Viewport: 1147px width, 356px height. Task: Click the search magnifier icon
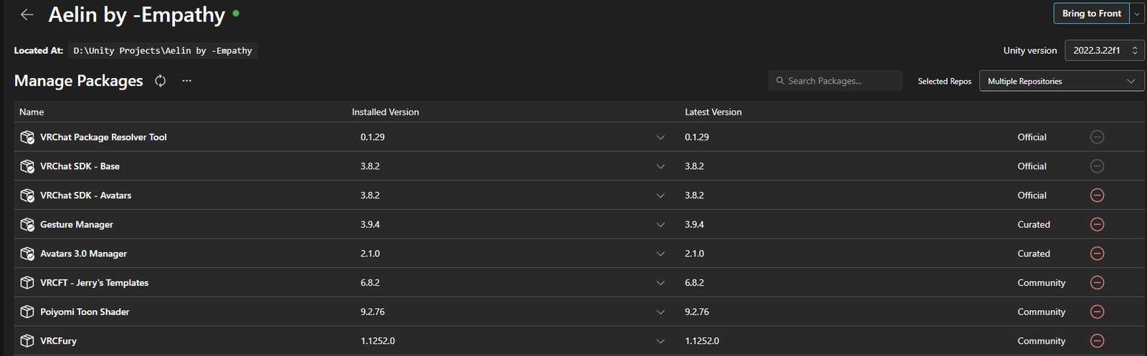click(780, 81)
